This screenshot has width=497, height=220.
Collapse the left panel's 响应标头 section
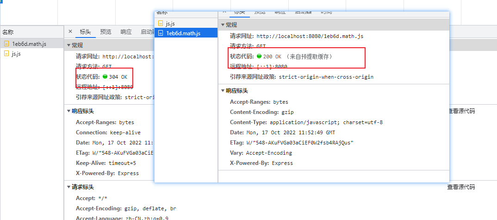click(68, 111)
